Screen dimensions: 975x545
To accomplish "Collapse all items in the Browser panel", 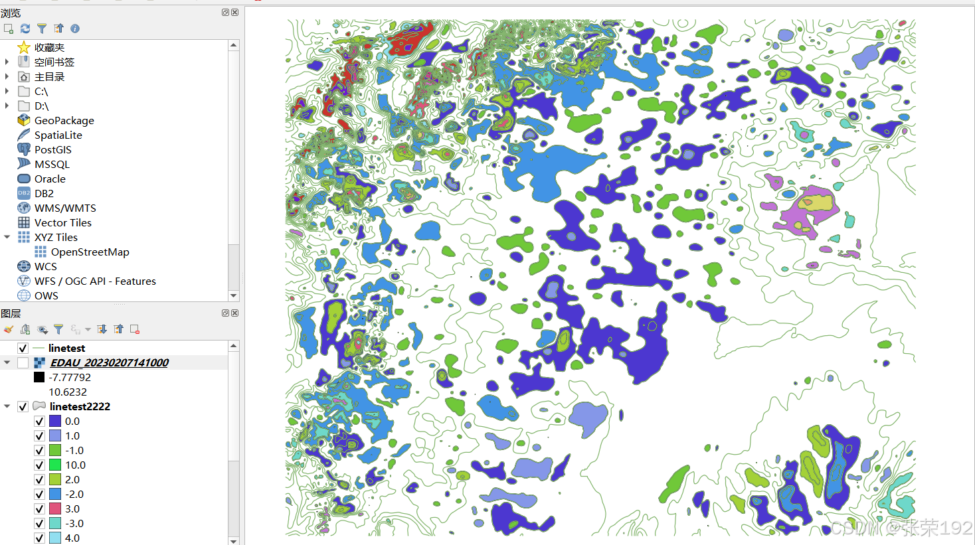I will click(x=58, y=28).
